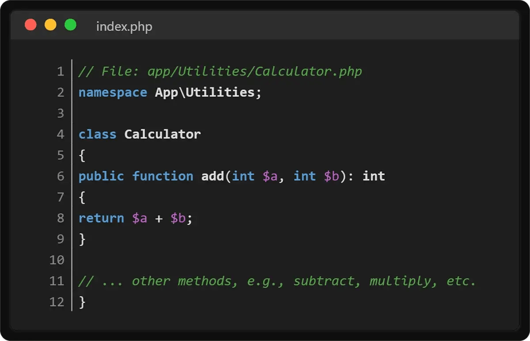This screenshot has width=530, height=341.
Task: Click the red close traffic light
Action: click(30, 24)
